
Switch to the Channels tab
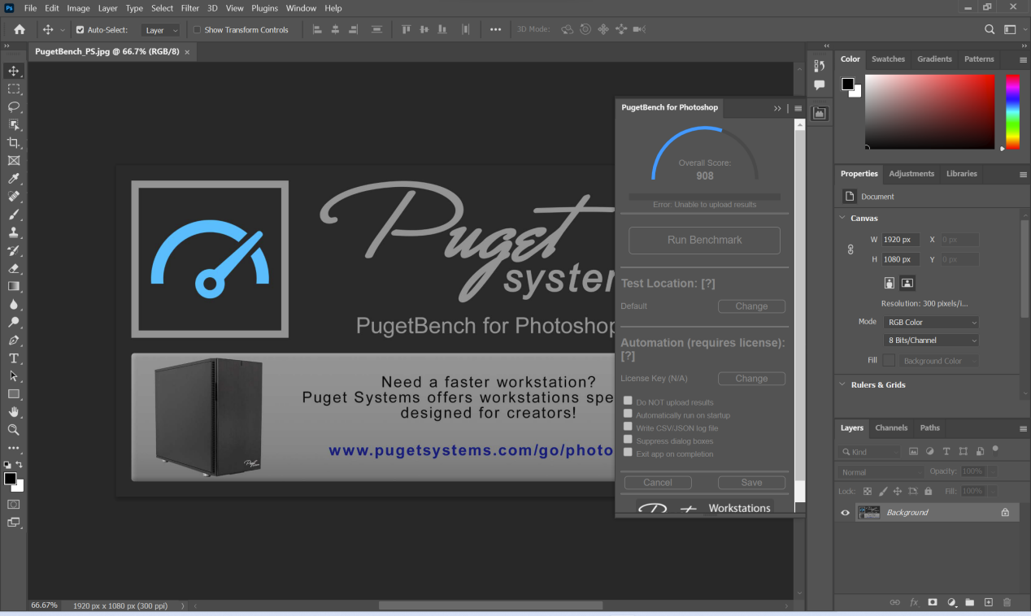(891, 428)
